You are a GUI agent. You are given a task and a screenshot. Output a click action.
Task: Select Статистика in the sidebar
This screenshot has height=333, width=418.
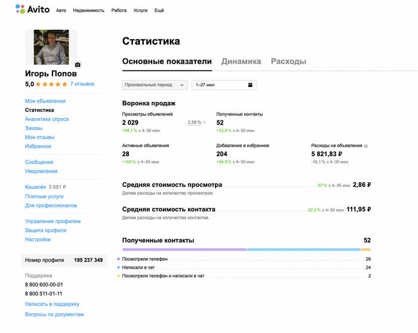[39, 110]
